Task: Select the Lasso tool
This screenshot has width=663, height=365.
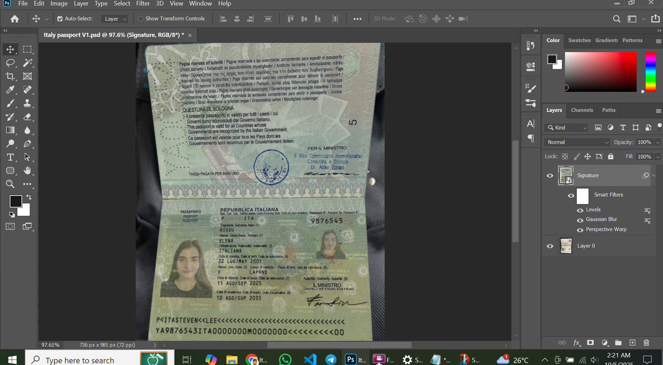Action: [x=10, y=63]
